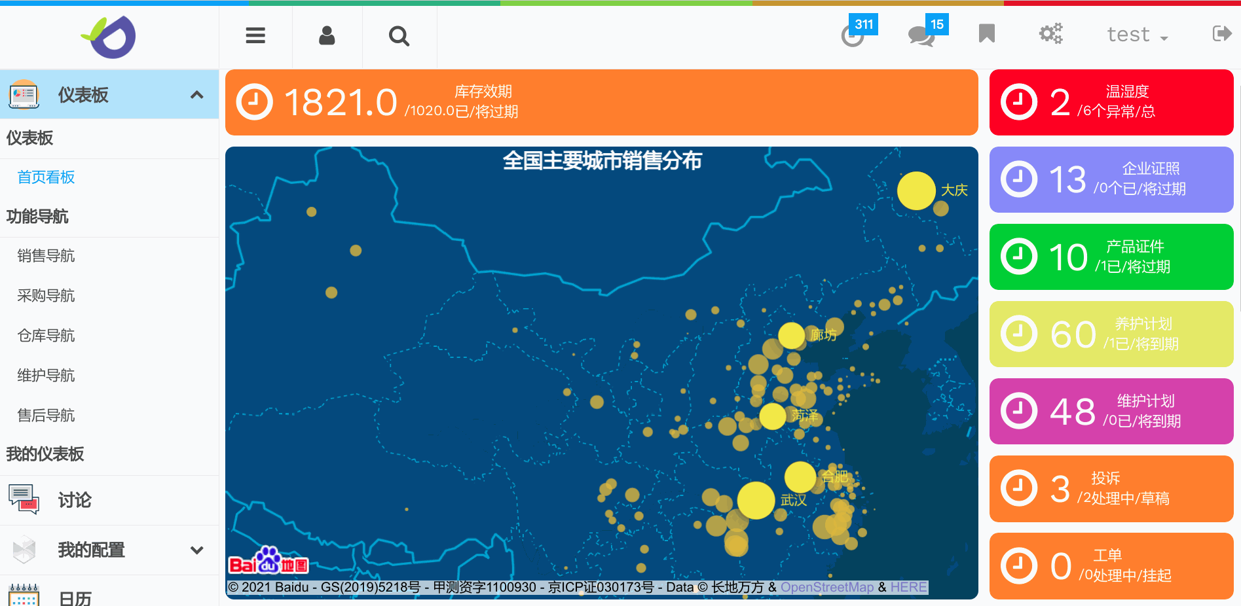
Task: Open 仓库导航 in the sidebar
Action: pos(46,336)
